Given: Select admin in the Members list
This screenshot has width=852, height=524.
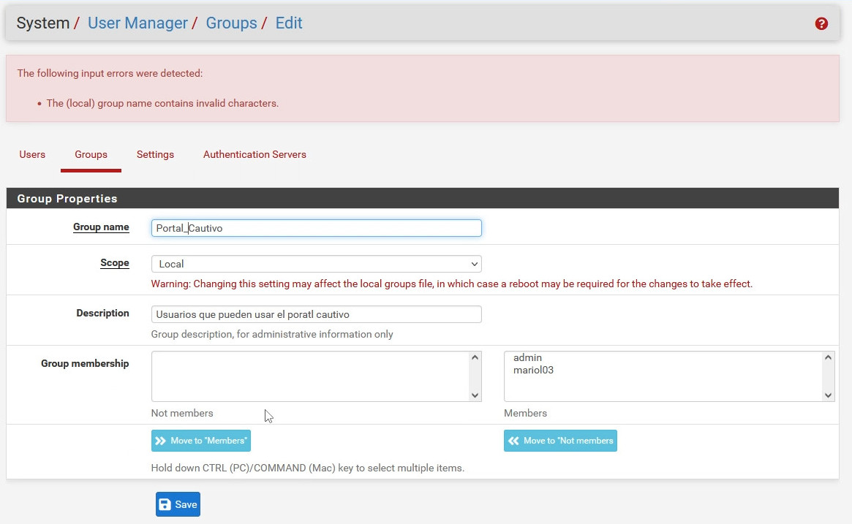Looking at the screenshot, I should point(527,358).
